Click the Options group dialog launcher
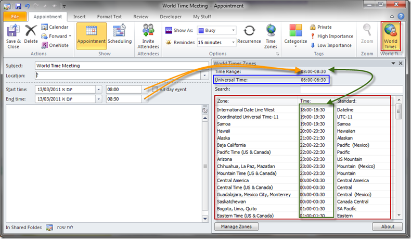 coord(277,54)
